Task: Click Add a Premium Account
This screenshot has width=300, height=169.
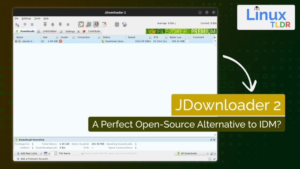Action: pyautogui.click(x=33, y=159)
